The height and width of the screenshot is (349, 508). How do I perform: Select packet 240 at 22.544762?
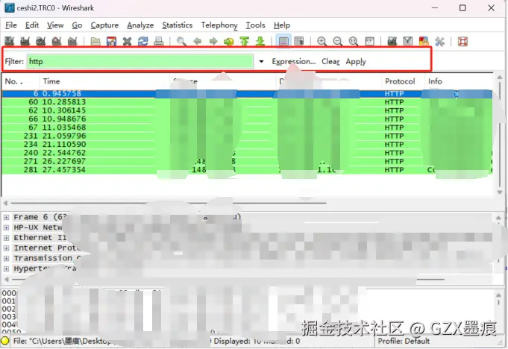pos(247,153)
